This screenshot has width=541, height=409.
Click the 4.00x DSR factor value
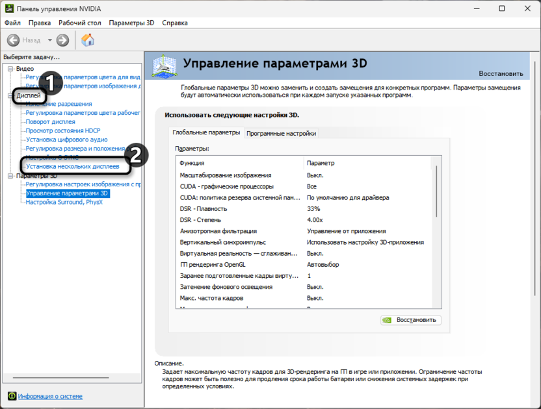point(315,220)
